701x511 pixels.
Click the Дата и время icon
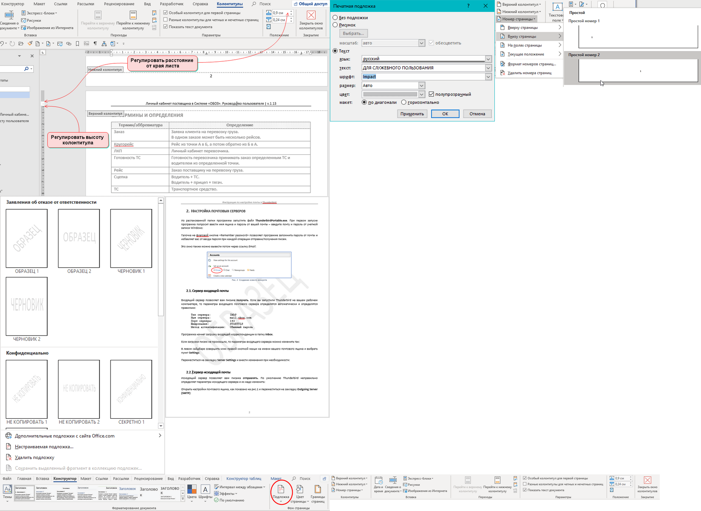point(378,484)
